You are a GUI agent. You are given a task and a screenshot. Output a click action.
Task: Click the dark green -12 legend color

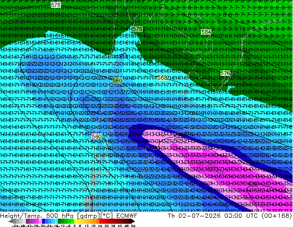59,221
